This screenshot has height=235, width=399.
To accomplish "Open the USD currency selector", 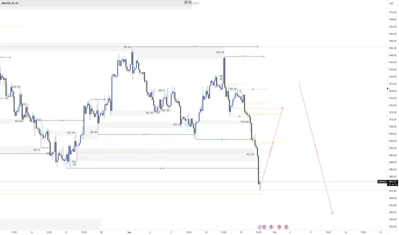I will click(391, 3).
